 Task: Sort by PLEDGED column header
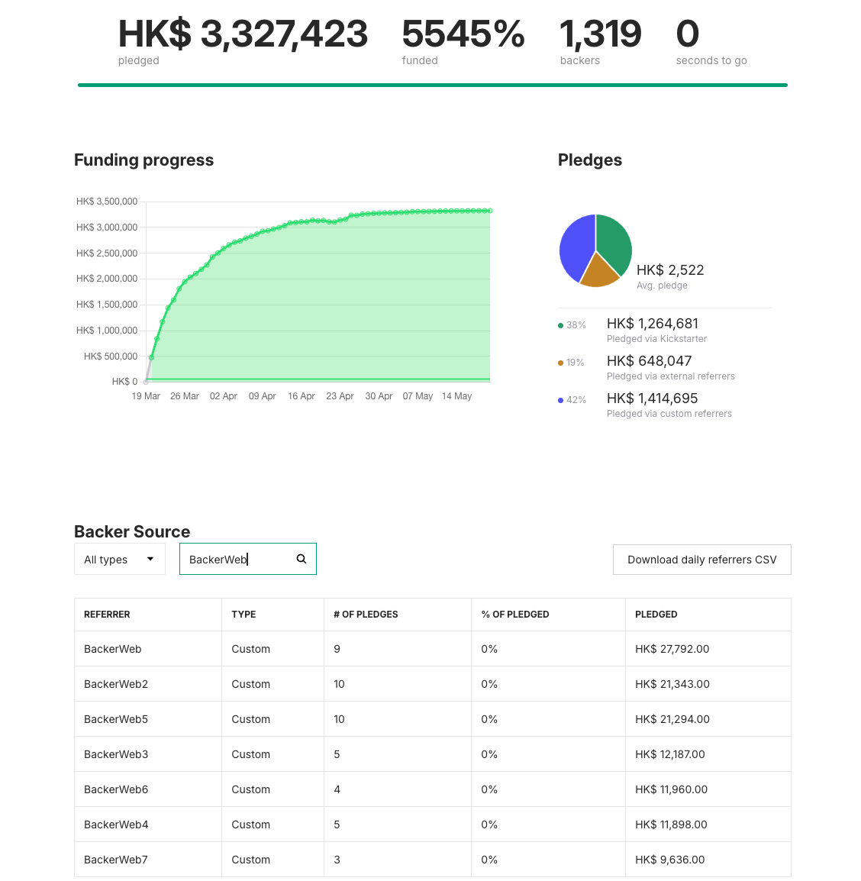[x=656, y=615]
